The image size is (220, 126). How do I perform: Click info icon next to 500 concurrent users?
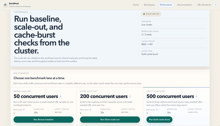coord(197,96)
